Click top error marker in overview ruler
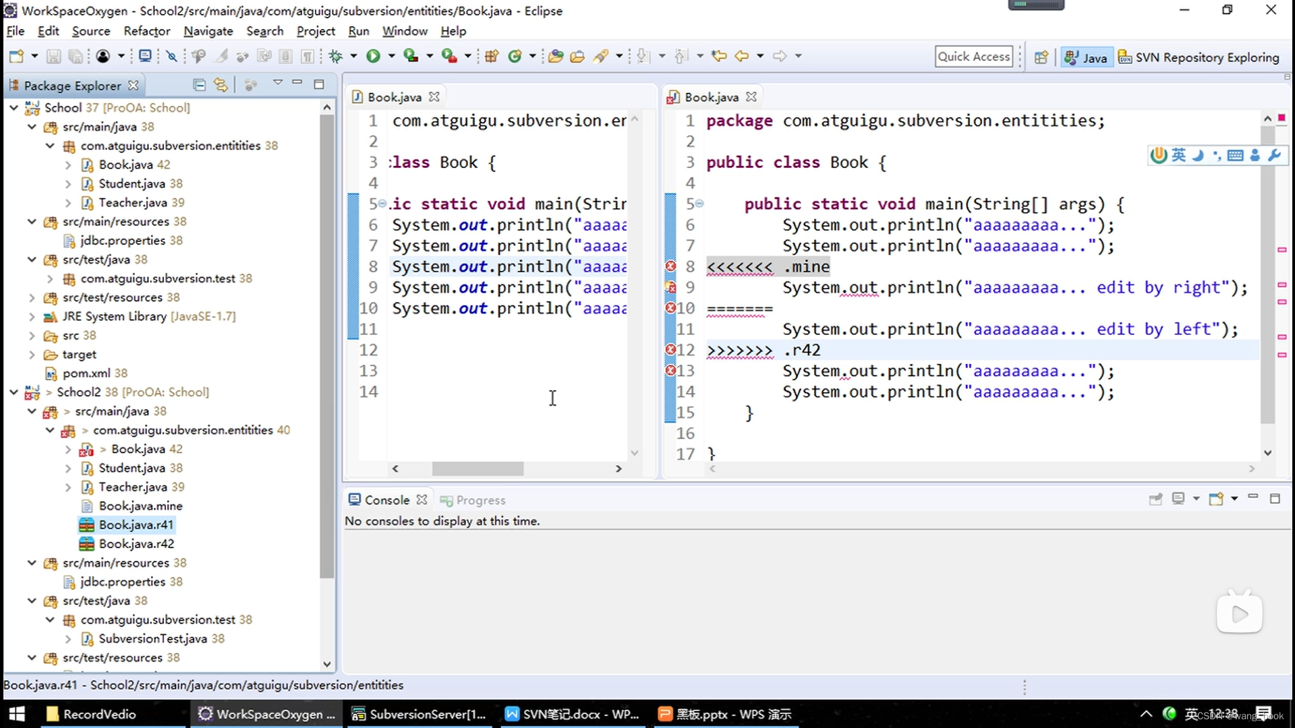The image size is (1295, 728). (1282, 117)
